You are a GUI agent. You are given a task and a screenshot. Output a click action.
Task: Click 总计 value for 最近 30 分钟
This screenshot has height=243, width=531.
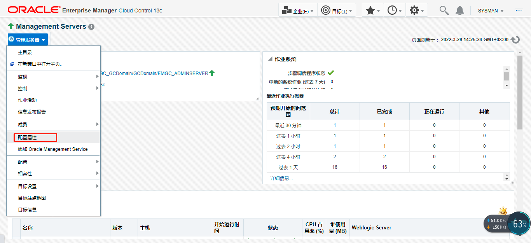point(335,125)
